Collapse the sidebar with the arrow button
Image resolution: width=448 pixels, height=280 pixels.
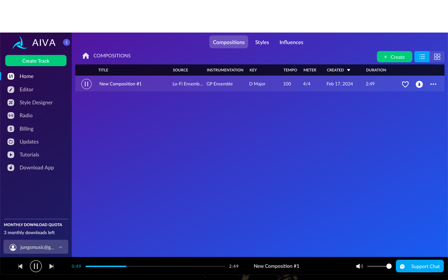coord(66,42)
